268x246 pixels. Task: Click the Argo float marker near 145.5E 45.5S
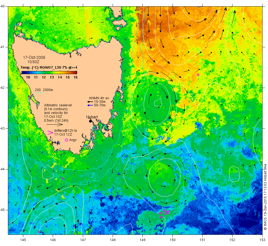39,232
